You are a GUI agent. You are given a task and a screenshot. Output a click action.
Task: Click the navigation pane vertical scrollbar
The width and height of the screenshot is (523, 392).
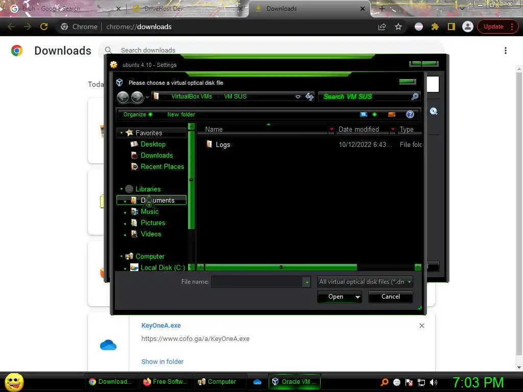191,180
